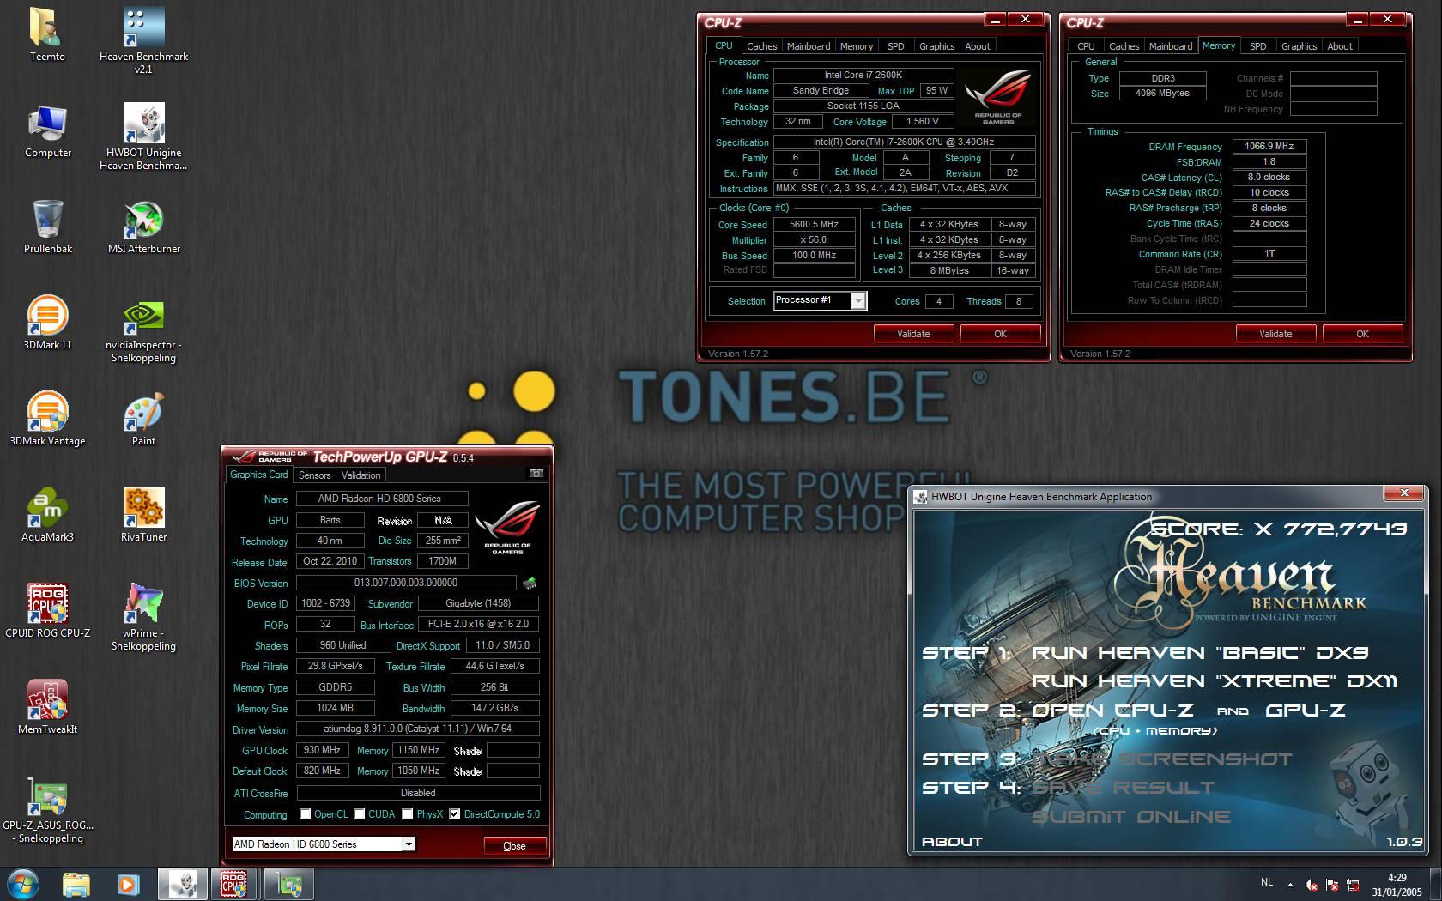Select the Computer desktop icon
1442x901 pixels.
[x=47, y=130]
